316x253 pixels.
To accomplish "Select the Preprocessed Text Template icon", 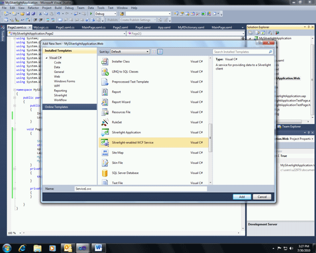I will pos(105,82).
